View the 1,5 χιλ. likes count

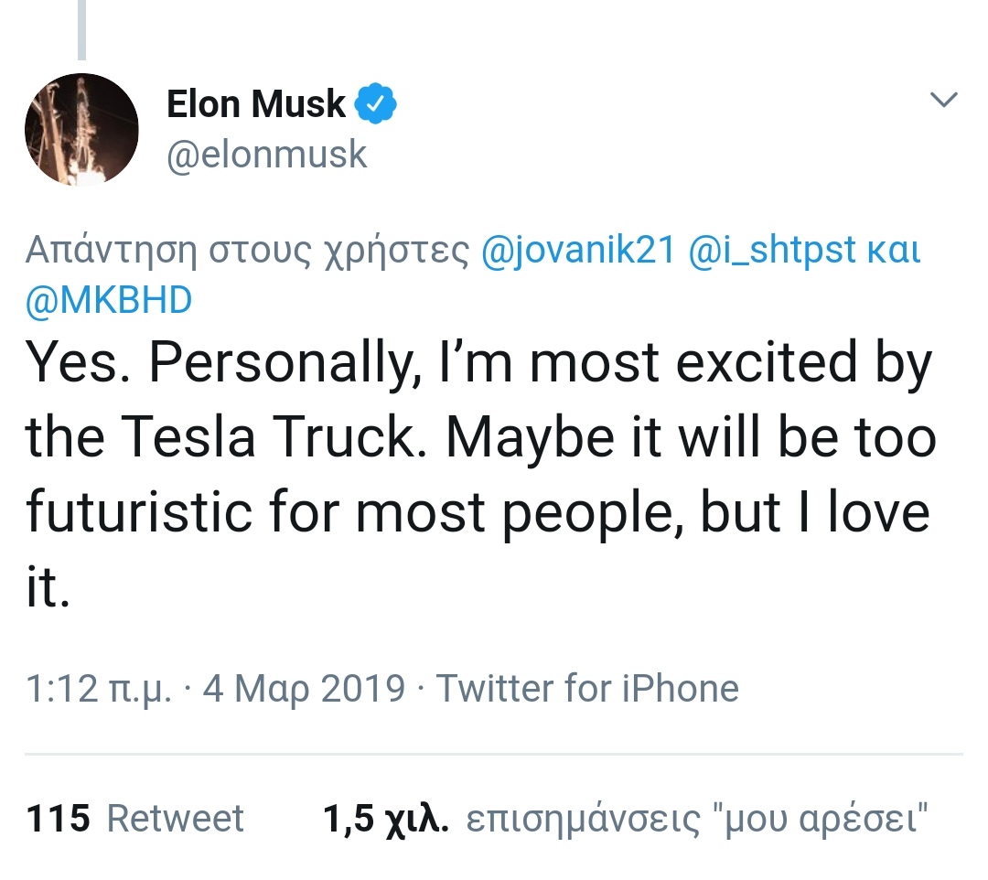(x=385, y=819)
